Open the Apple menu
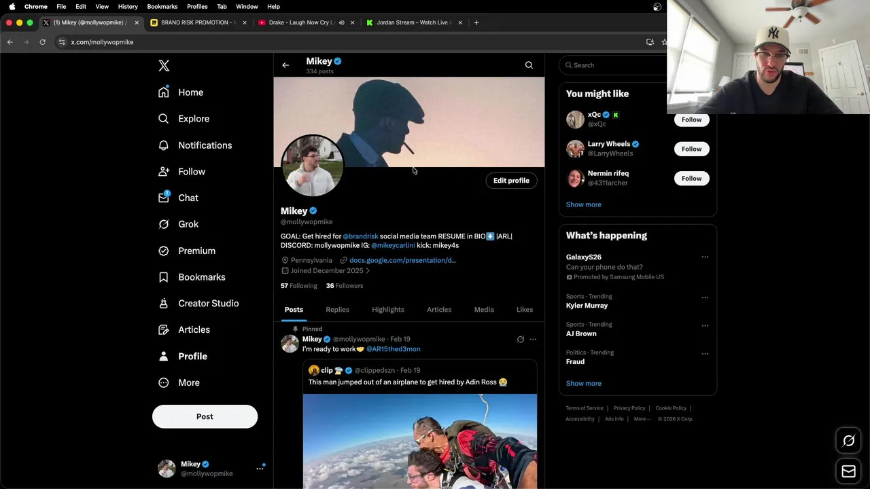 pyautogui.click(x=12, y=7)
